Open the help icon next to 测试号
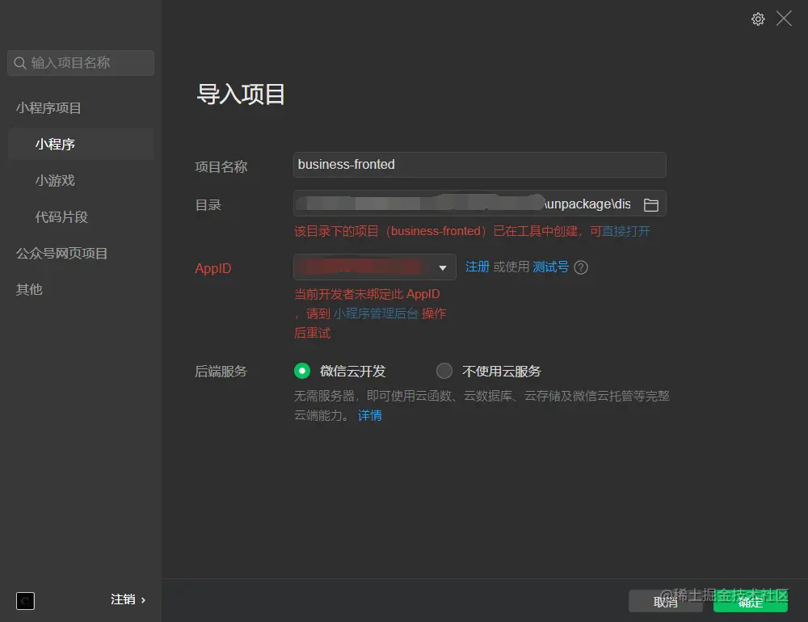This screenshot has height=622, width=808. pos(580,267)
